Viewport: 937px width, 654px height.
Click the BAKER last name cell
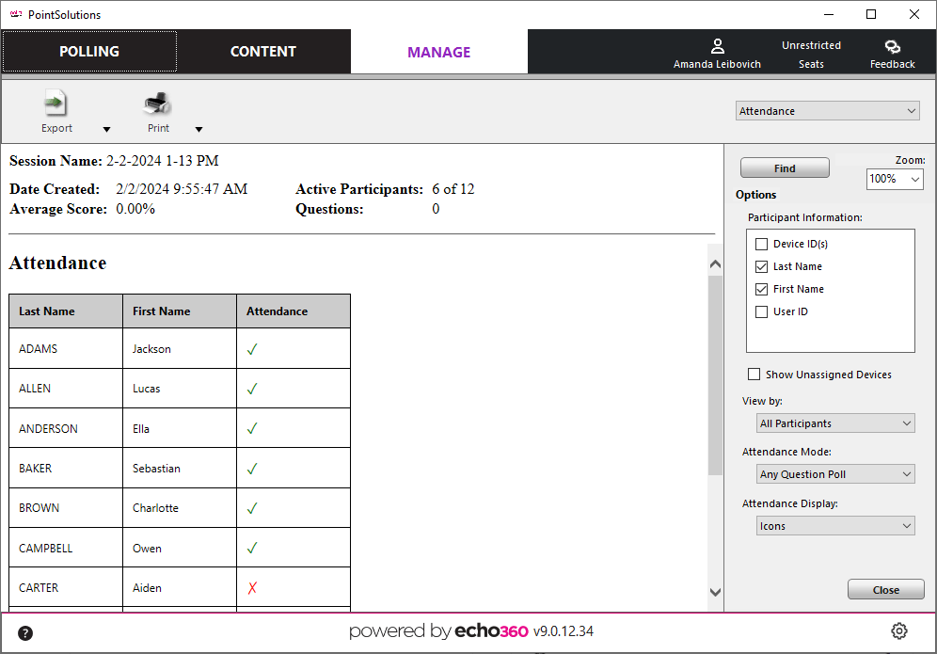coord(66,468)
